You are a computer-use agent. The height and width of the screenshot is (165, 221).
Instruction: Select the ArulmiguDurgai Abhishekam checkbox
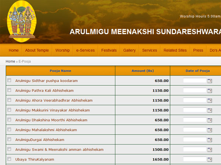click(x=9, y=139)
